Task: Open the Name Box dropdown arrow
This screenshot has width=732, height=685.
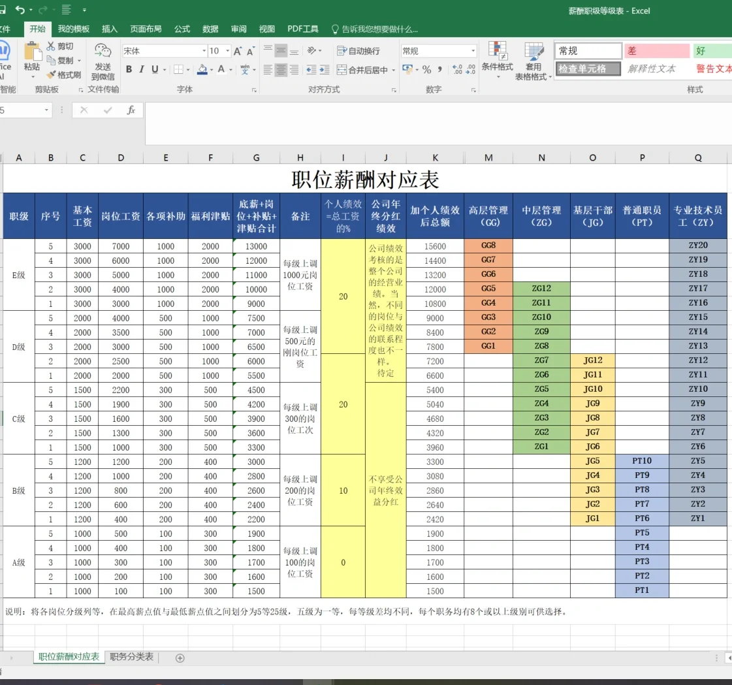Action: click(x=46, y=110)
